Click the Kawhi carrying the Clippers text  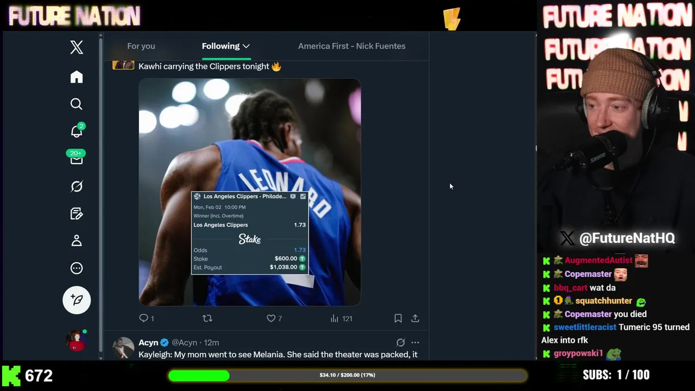pyautogui.click(x=210, y=66)
